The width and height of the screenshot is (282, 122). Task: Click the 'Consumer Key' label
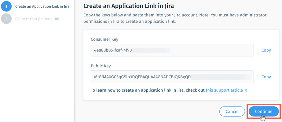pyautogui.click(x=104, y=39)
